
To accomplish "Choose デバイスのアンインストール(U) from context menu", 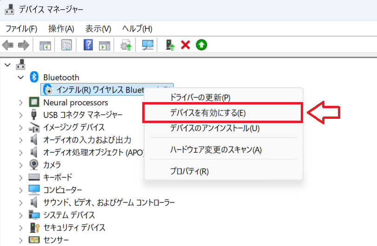I will click(223, 128).
